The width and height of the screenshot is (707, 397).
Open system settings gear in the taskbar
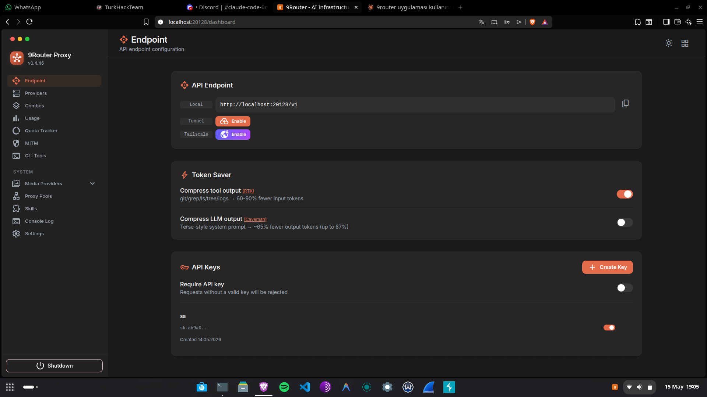(x=387, y=387)
